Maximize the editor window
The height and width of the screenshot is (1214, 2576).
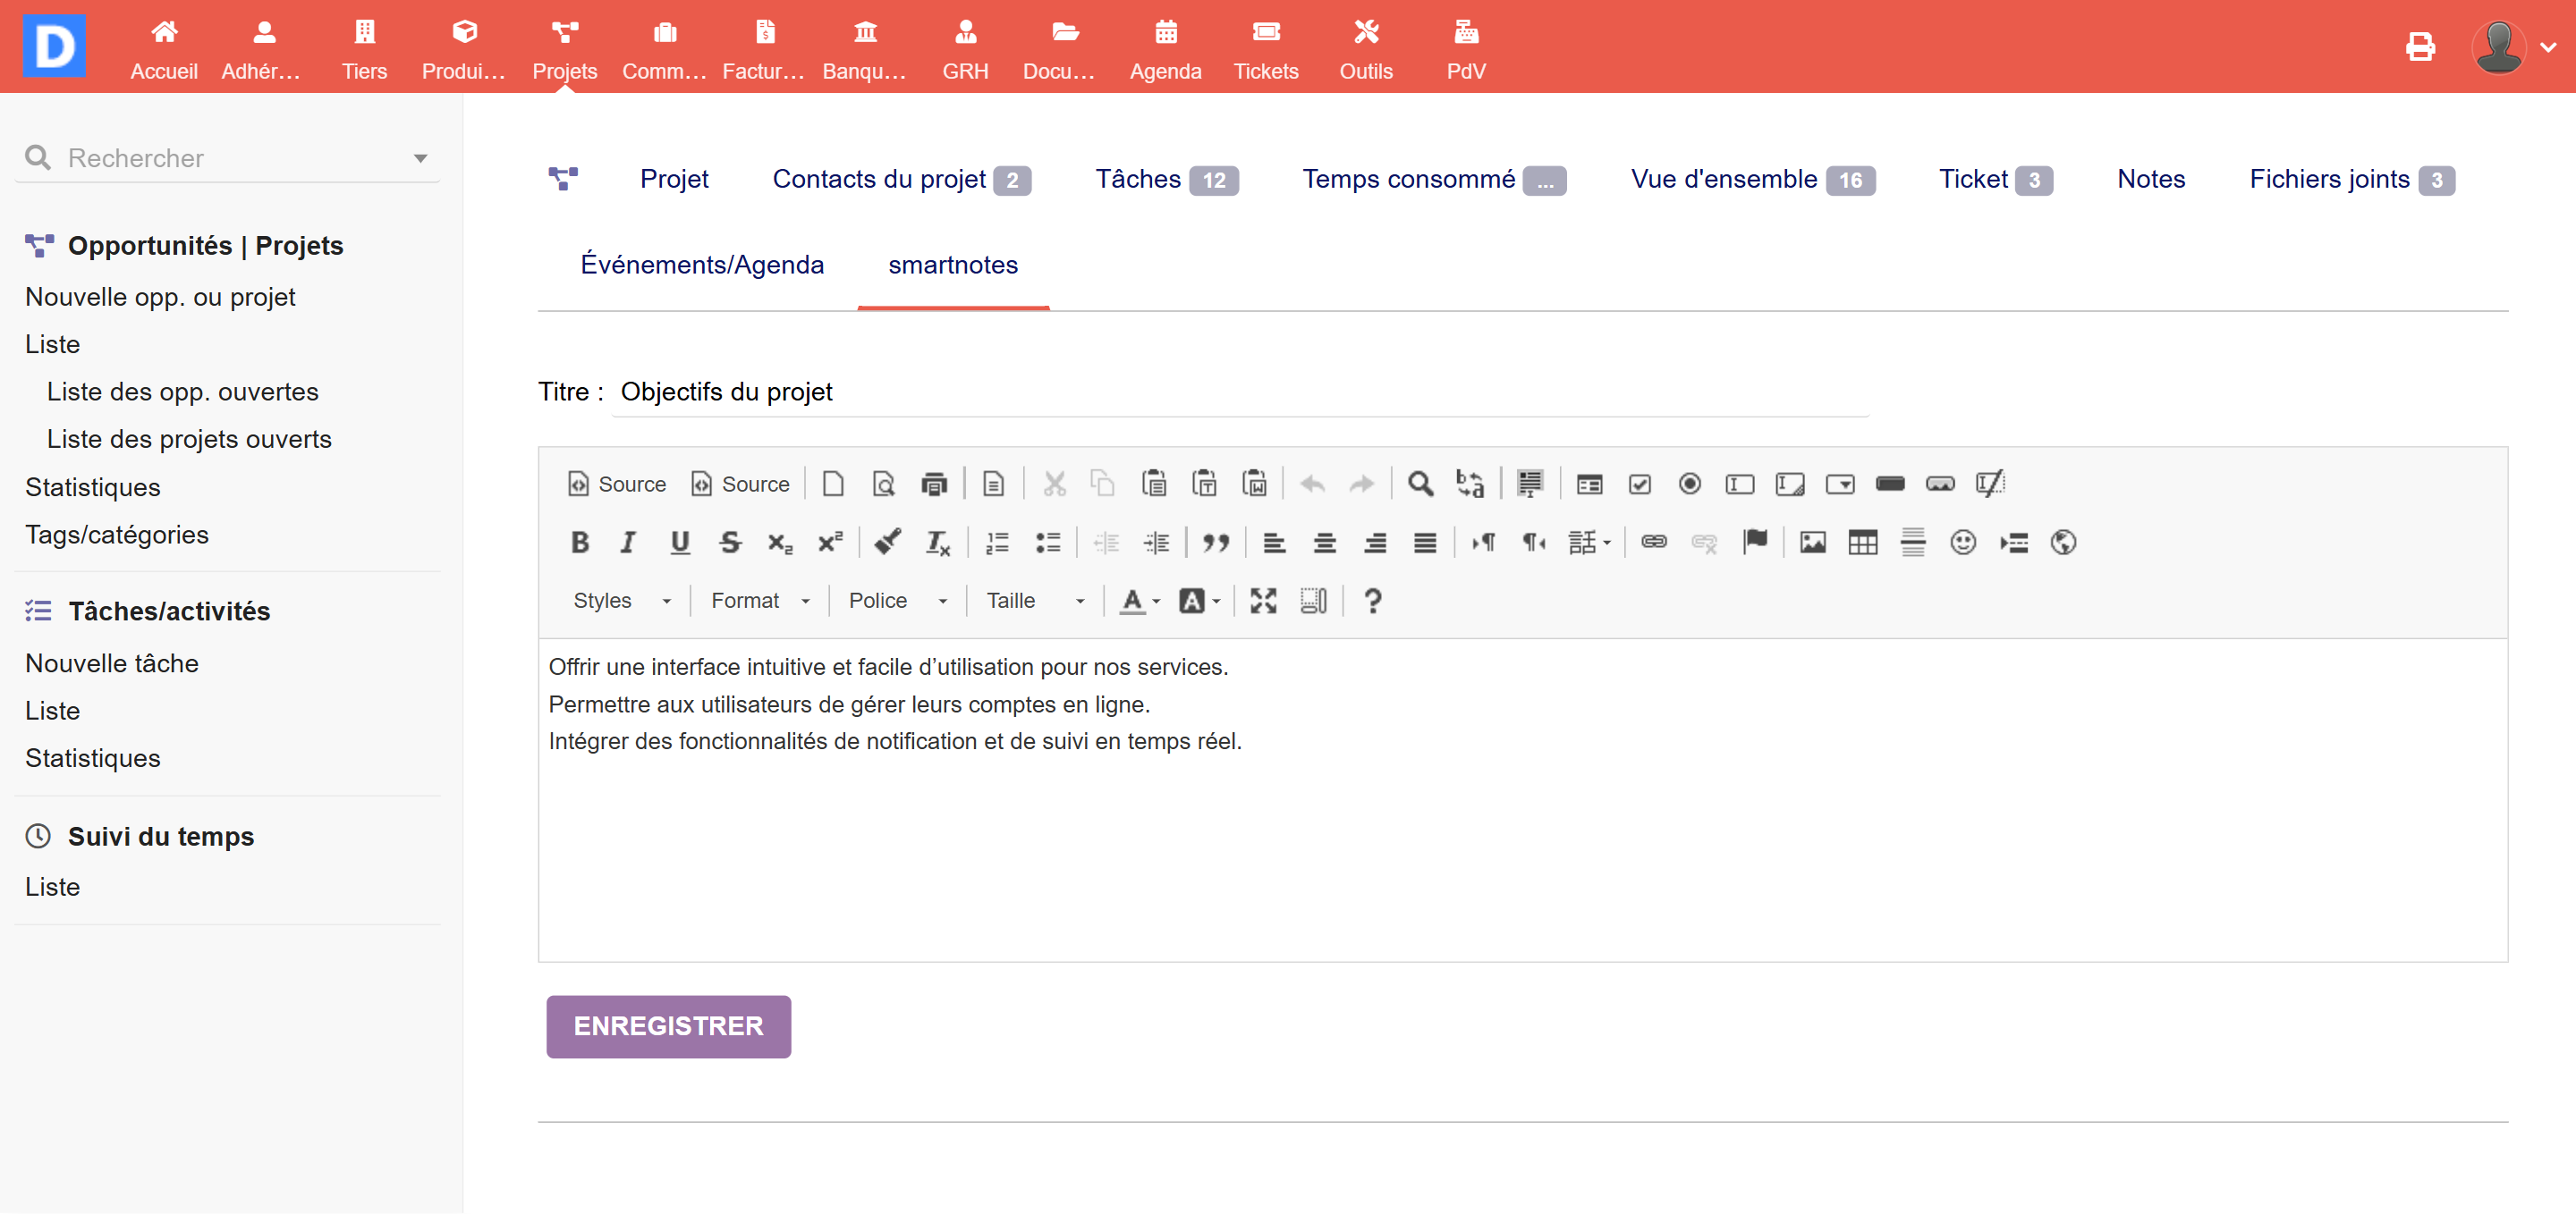[x=1263, y=601]
